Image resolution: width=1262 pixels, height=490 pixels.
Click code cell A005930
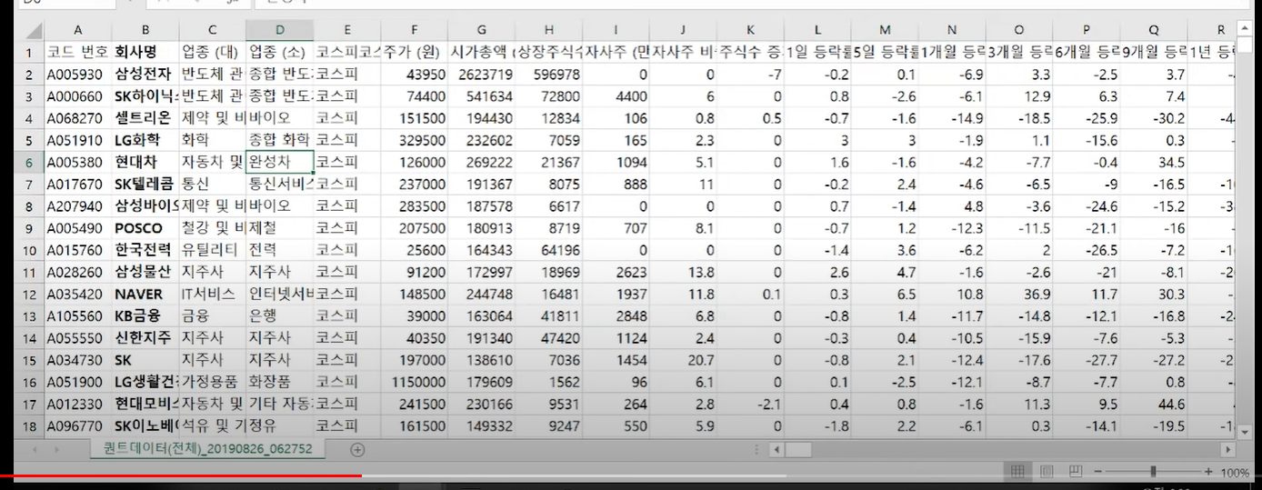pyautogui.click(x=77, y=75)
